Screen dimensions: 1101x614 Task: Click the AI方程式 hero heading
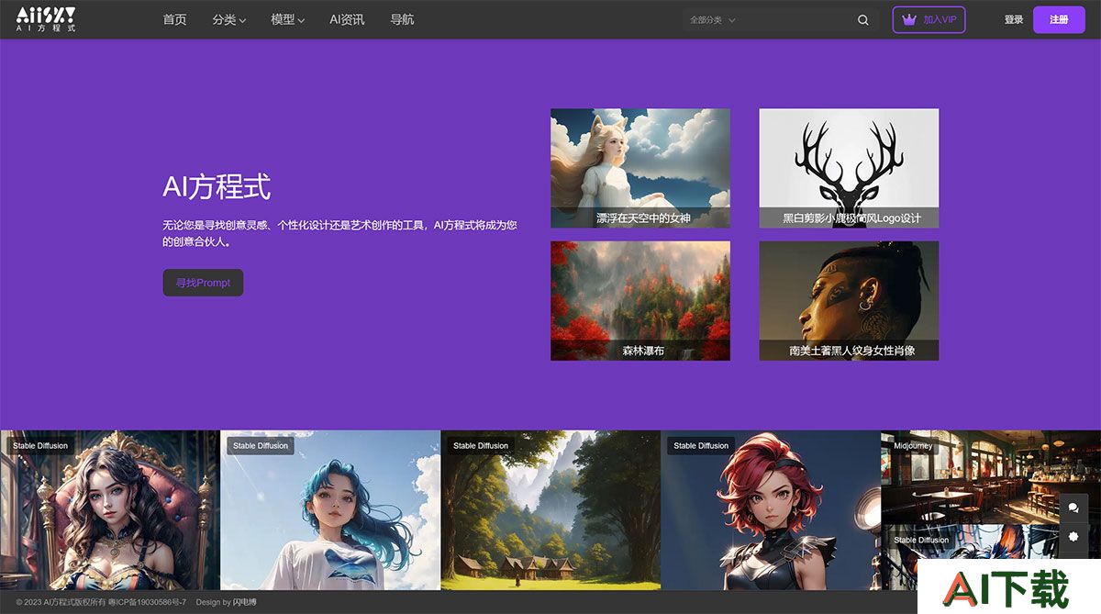click(217, 187)
